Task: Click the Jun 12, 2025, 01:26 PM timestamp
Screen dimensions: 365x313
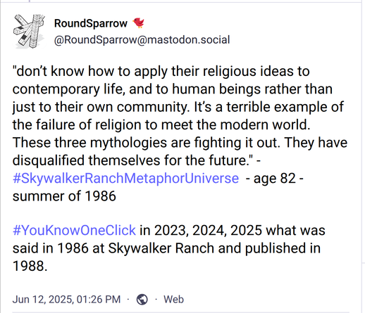Action: (66, 300)
